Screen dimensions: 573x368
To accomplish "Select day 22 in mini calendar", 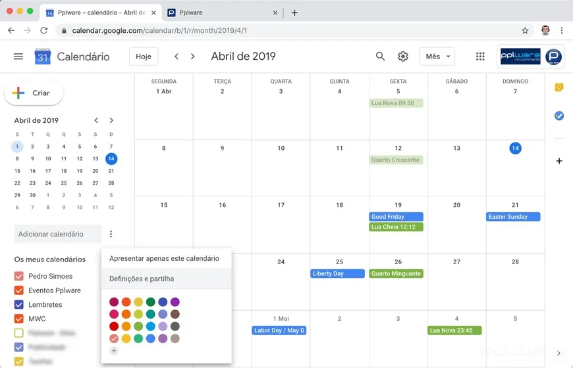I will point(17,183).
